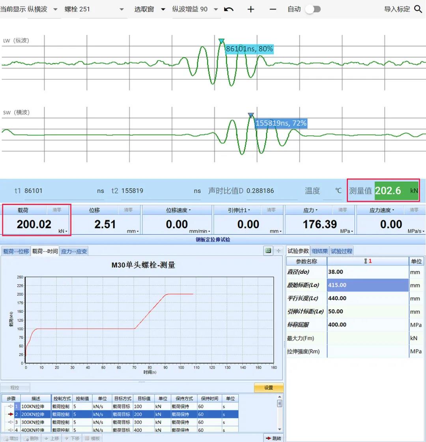This screenshot has height=442, width=426.
Task: Switch to the 载荷--位移 chart tab
Action: (16, 251)
